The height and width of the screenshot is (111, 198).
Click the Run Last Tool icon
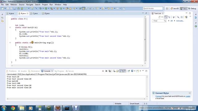point(52,8)
